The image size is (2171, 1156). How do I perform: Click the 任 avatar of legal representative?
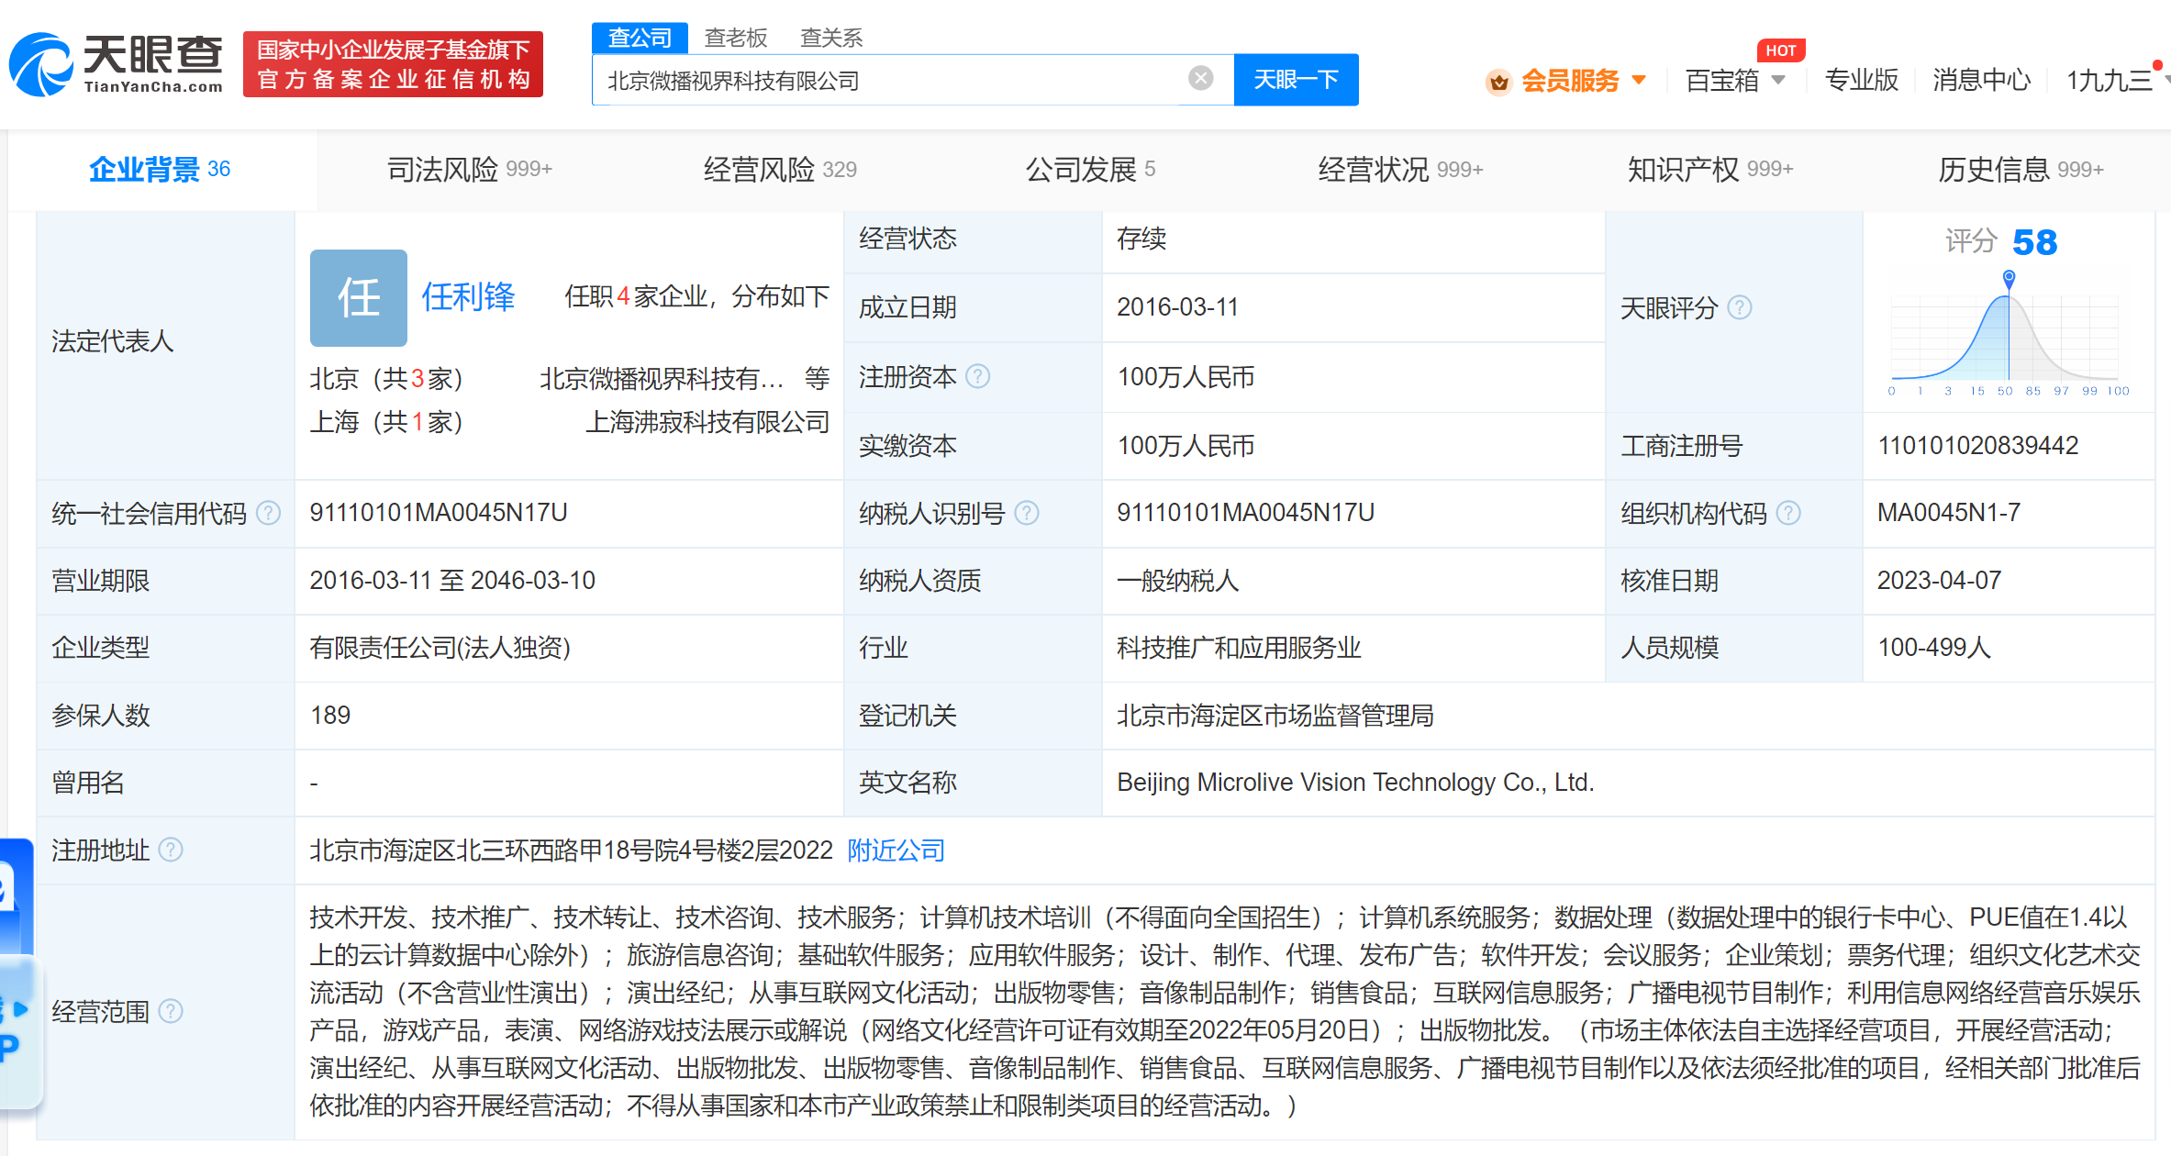(359, 298)
